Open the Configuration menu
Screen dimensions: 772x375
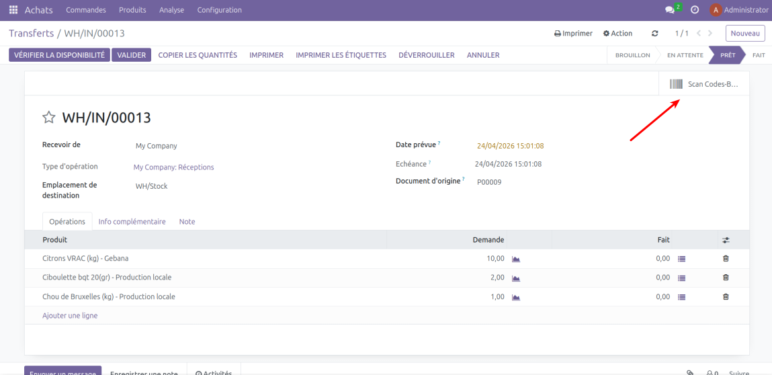pos(219,10)
